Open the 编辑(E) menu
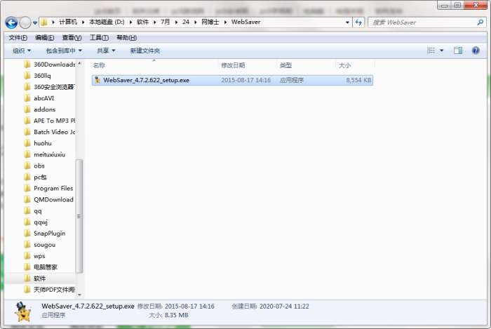Viewport: 491px width, 329px height. 44,38
